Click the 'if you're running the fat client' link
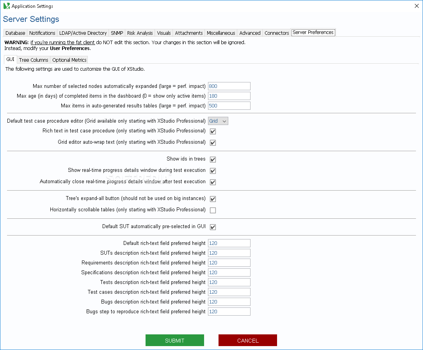The width and height of the screenshot is (423, 350). [62, 43]
